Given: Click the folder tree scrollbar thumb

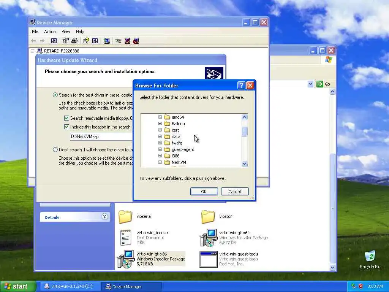Looking at the screenshot, I should (244, 131).
